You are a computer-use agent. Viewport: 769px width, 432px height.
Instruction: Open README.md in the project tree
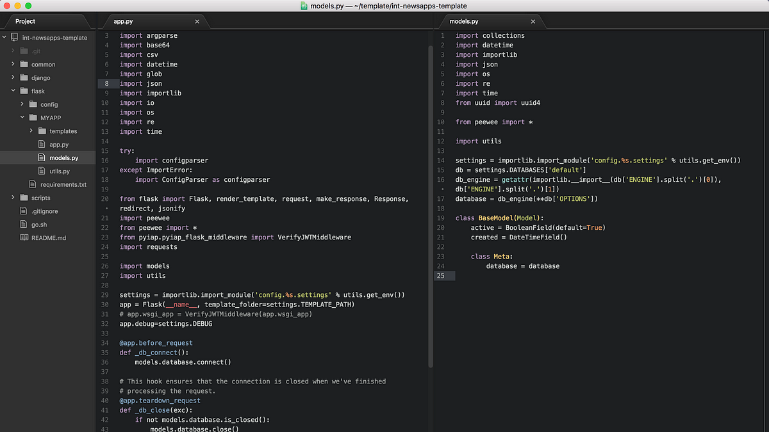(48, 238)
